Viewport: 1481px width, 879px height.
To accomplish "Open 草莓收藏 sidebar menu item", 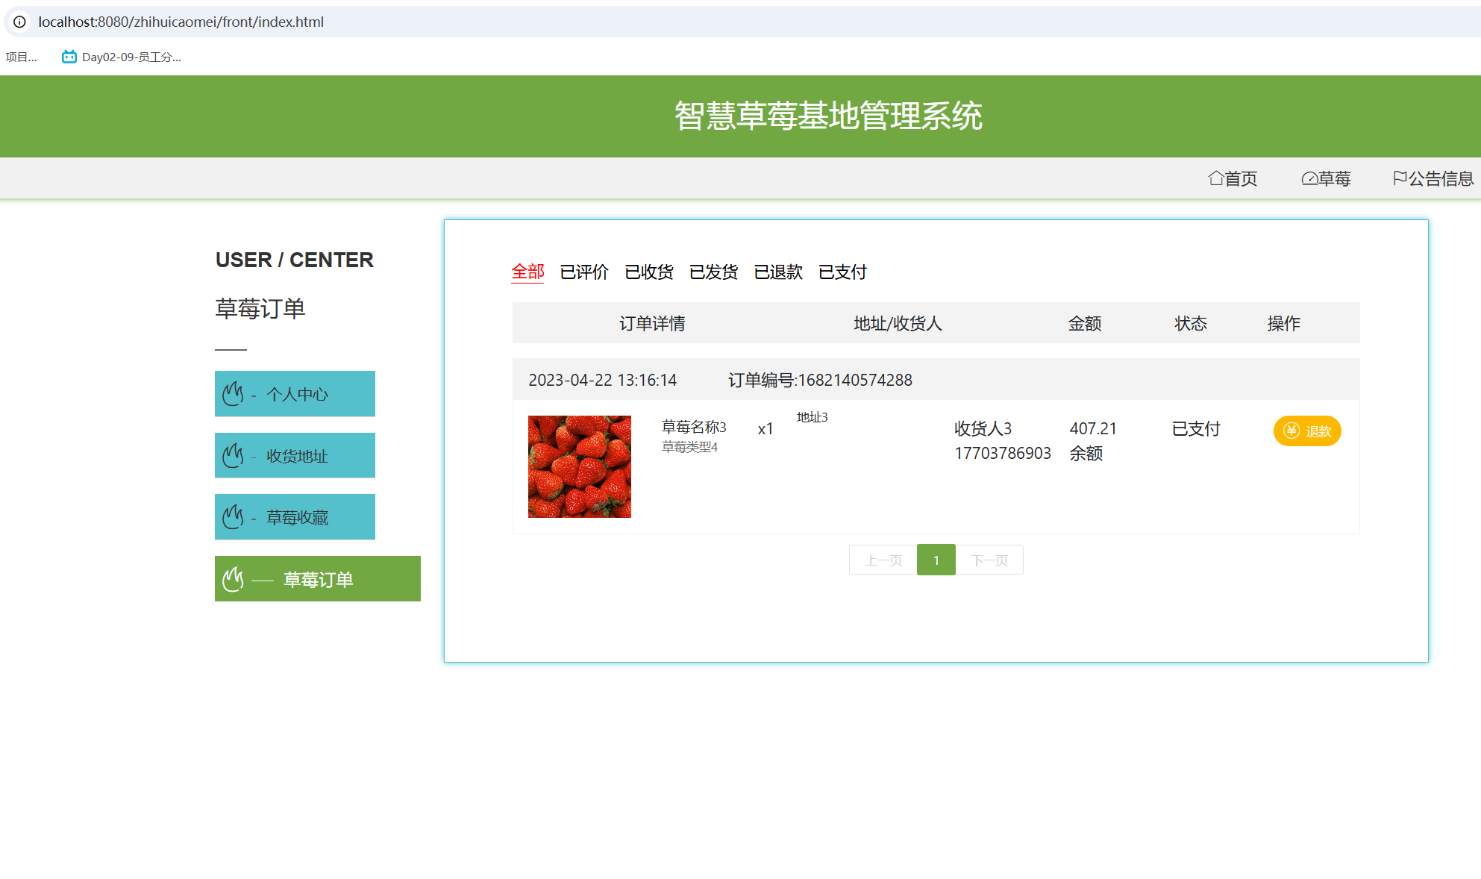I will [295, 516].
